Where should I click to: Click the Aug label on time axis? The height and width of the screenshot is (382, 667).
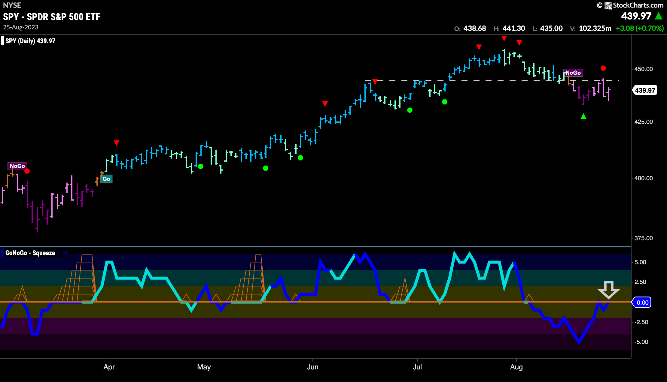(x=516, y=367)
